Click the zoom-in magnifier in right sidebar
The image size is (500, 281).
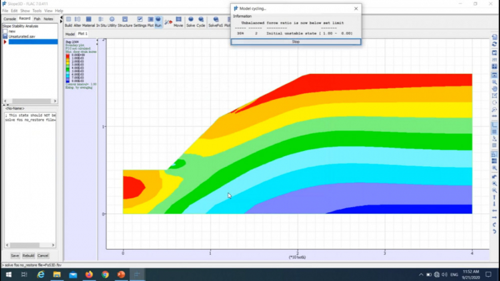494,184
